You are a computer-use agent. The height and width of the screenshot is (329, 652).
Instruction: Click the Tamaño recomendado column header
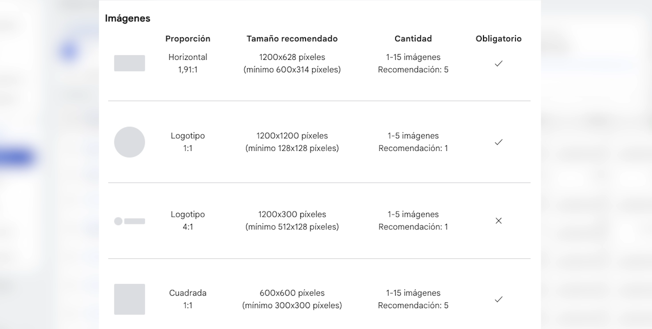[x=292, y=39]
